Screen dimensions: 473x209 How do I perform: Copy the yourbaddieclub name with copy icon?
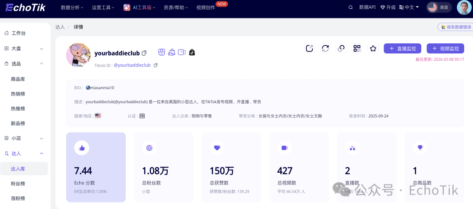click(144, 53)
